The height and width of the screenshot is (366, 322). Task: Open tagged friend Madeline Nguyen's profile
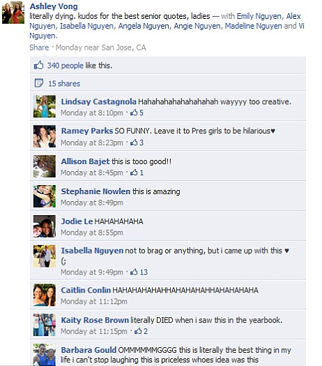pyautogui.click(x=253, y=26)
